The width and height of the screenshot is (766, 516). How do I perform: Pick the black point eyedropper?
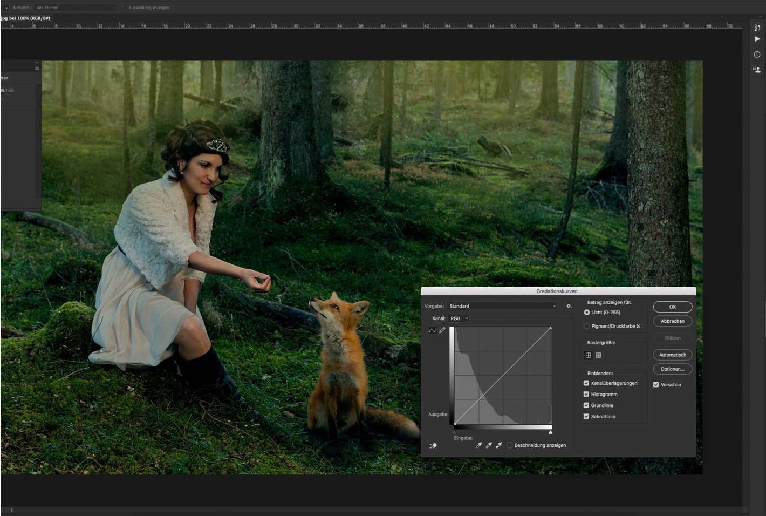pos(478,445)
